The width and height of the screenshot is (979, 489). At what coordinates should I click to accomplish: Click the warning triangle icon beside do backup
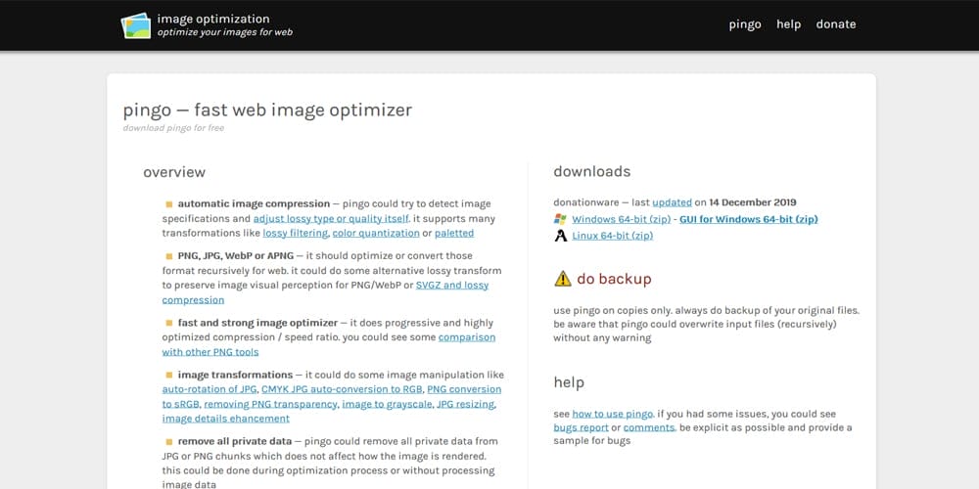point(563,279)
